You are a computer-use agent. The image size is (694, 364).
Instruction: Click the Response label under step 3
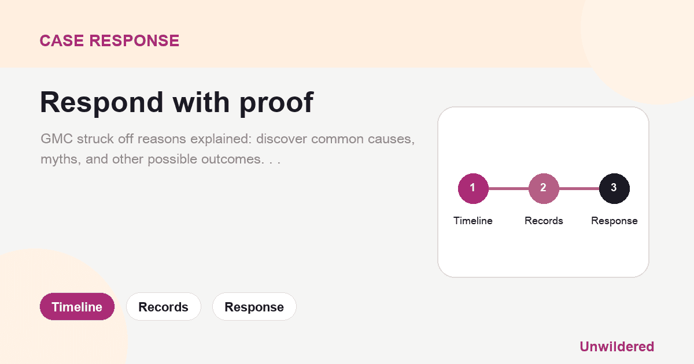(614, 221)
